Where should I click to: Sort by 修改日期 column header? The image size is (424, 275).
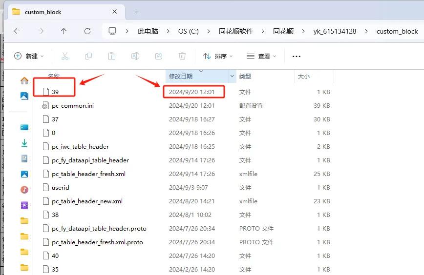pos(181,77)
